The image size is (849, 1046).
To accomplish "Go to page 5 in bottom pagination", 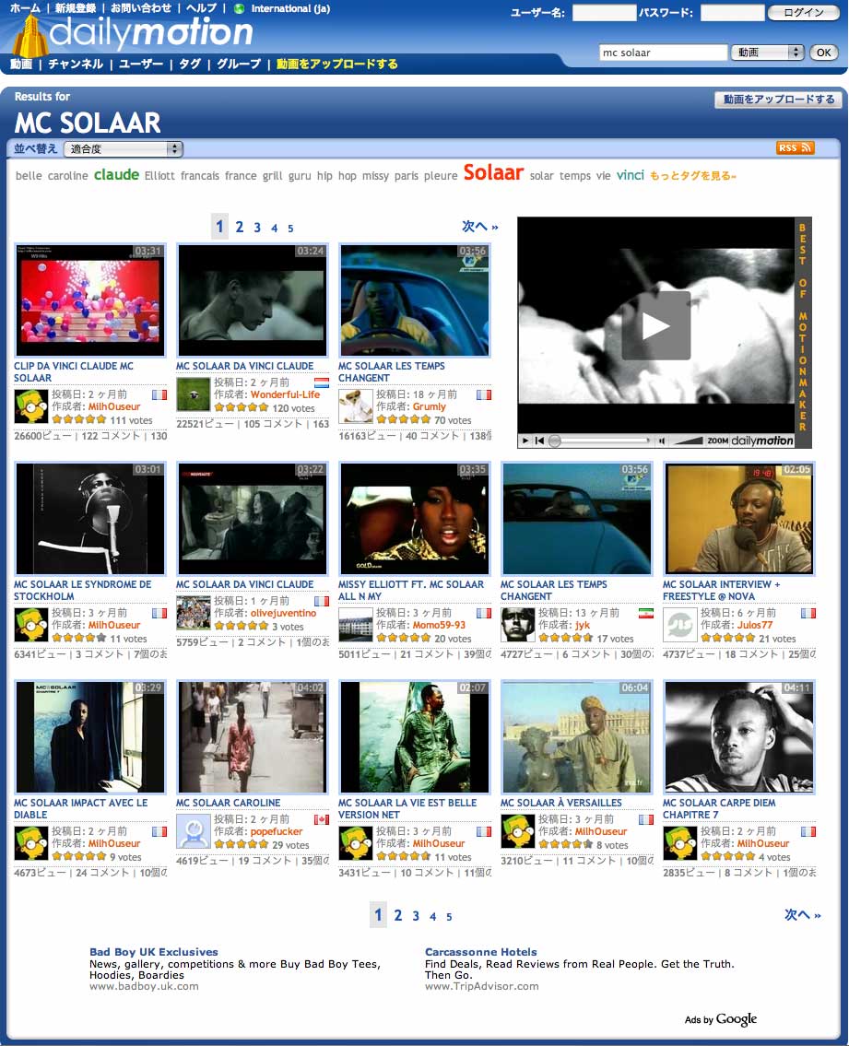I will click(449, 917).
